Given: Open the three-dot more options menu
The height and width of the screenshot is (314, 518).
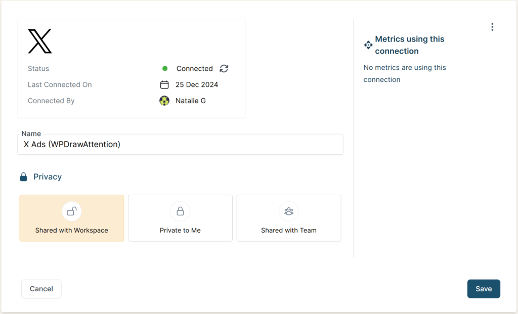Looking at the screenshot, I should point(492,27).
